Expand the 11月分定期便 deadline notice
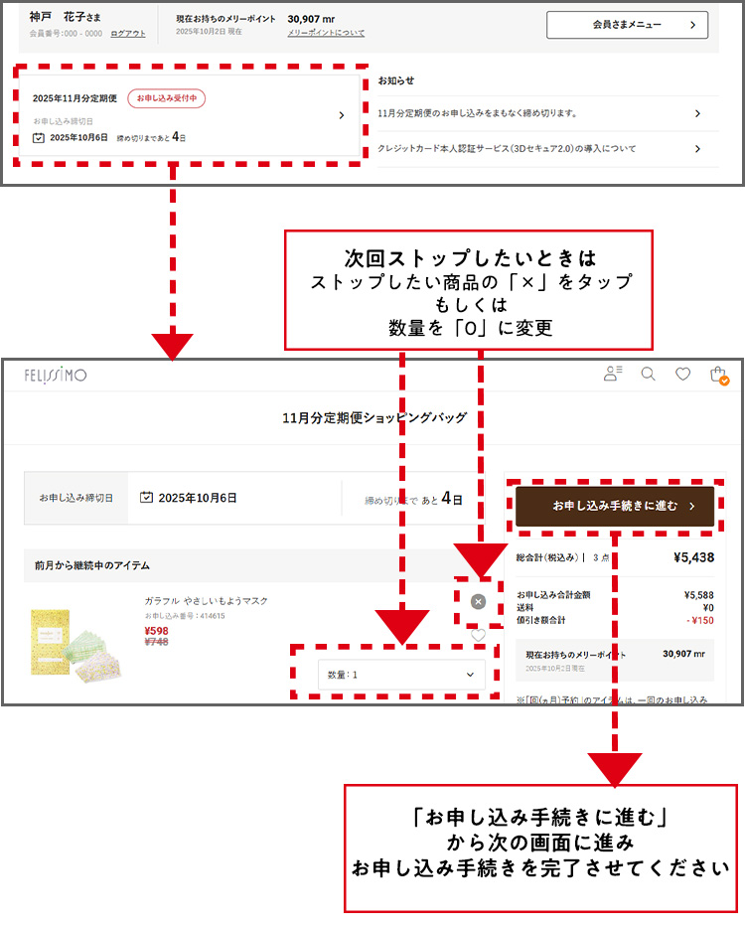Viewport: 745px width, 926px height. 546,113
